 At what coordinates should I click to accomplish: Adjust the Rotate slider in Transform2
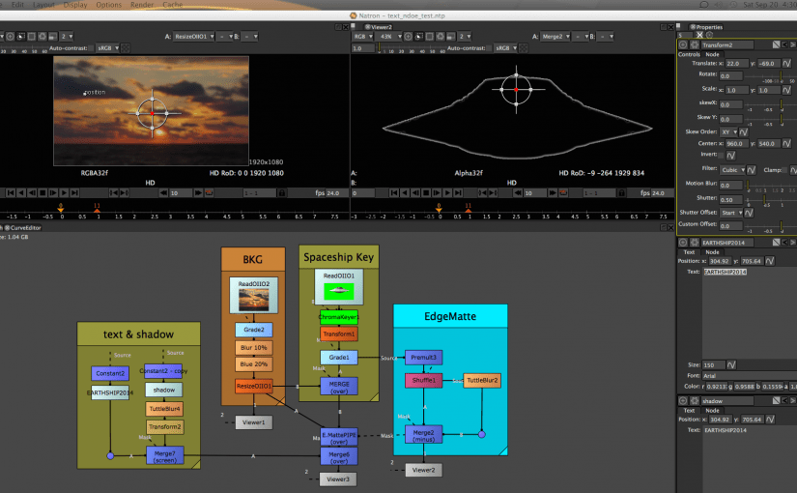(x=771, y=76)
